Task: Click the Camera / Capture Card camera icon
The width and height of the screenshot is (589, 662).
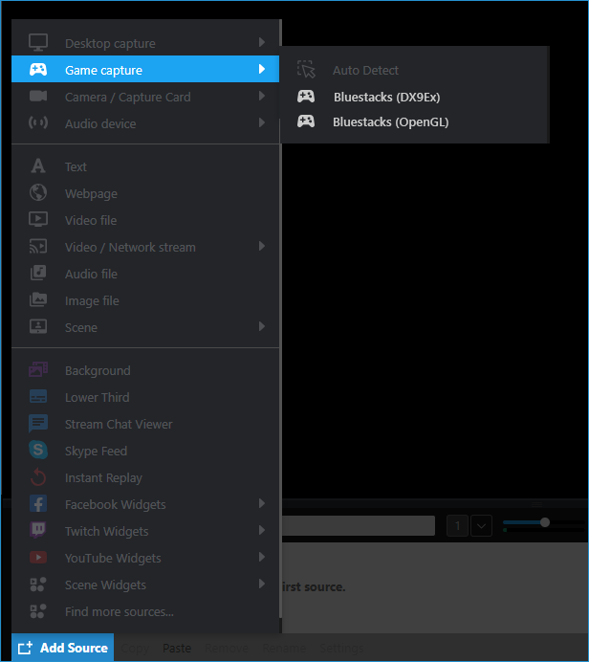Action: tap(38, 96)
